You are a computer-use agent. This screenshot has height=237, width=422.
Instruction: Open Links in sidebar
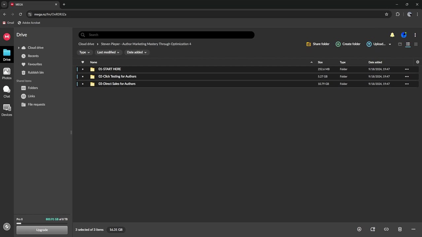[31, 96]
